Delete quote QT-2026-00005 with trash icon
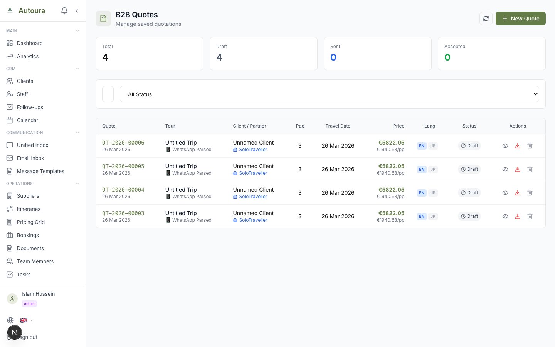Image resolution: width=555 pixels, height=347 pixels. tap(530, 169)
